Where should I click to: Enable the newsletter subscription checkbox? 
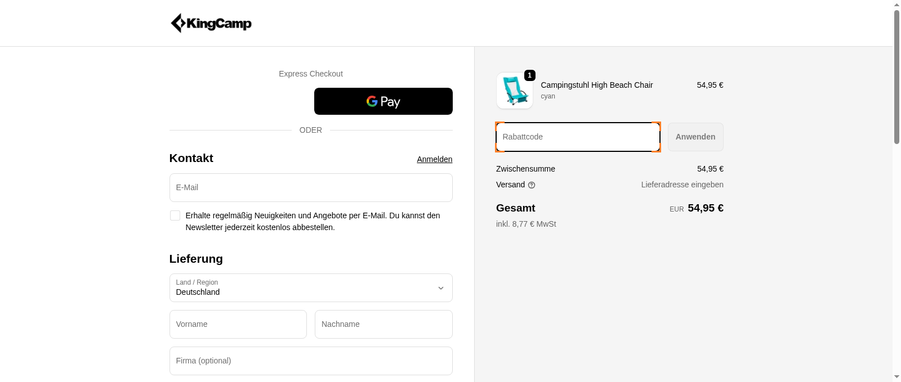click(x=175, y=215)
